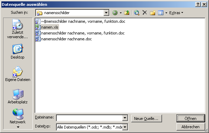Click the help question mark button
This screenshot has width=209, height=133.
198,4
